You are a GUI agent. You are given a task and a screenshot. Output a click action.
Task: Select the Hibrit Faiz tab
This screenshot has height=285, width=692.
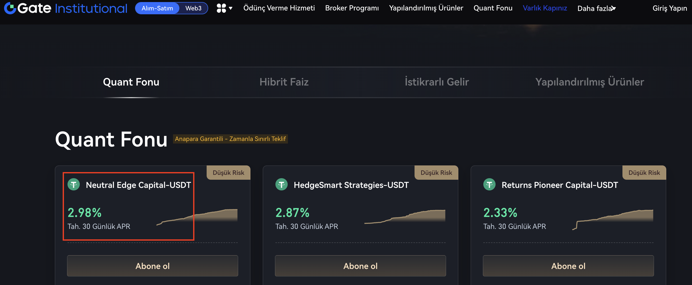click(x=284, y=82)
